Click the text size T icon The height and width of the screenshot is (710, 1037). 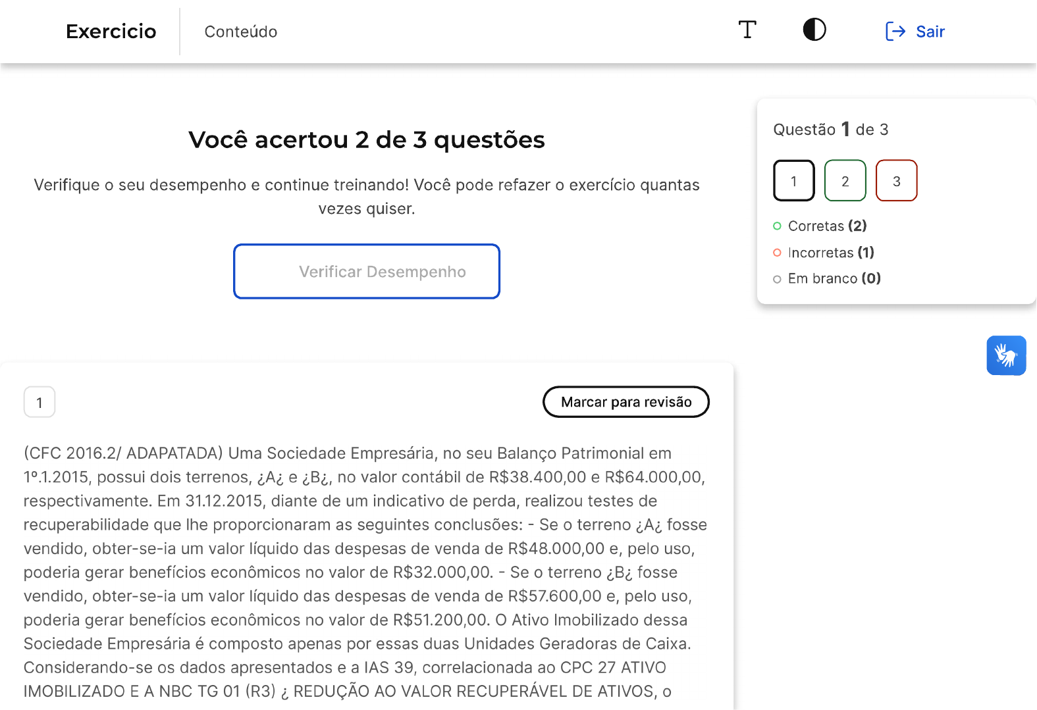click(747, 30)
